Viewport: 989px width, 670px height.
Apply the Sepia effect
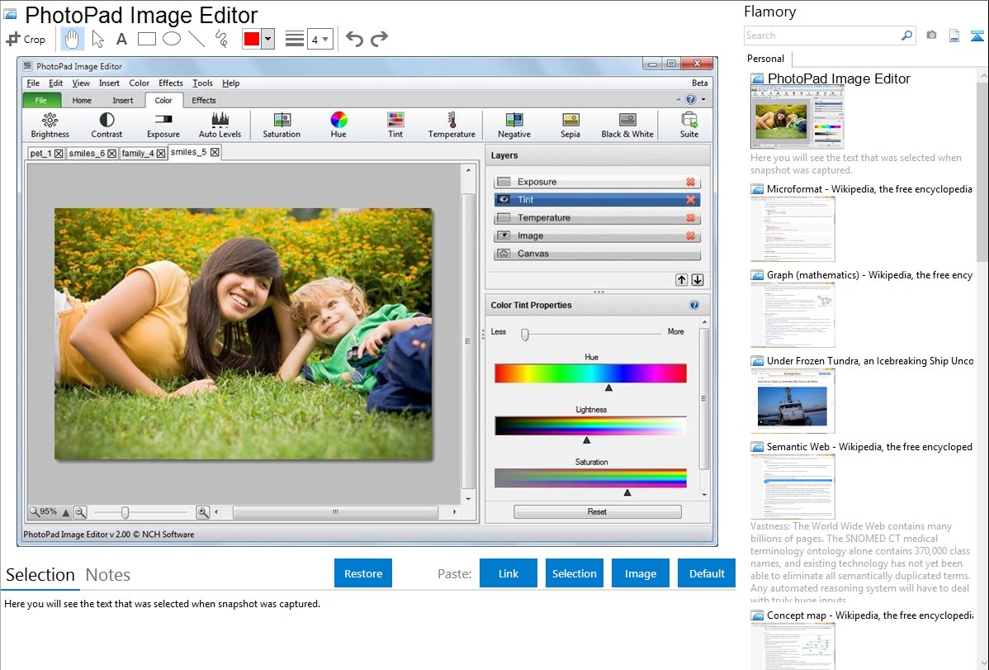[570, 125]
